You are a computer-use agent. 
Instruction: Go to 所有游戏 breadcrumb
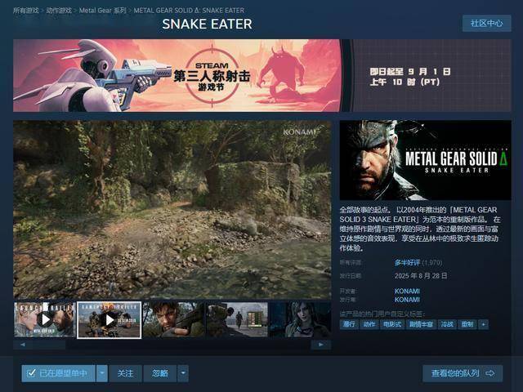click(x=26, y=11)
